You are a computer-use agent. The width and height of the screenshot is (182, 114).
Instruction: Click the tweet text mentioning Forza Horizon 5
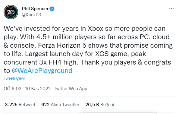tap(88, 50)
